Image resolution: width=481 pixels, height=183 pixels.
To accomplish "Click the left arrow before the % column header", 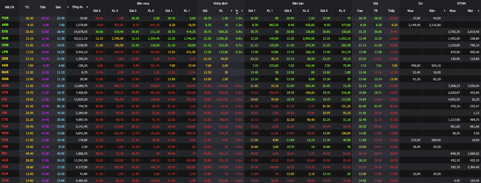I will tap(231, 11).
